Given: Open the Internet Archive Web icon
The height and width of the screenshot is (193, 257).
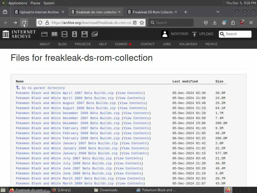Looking at the screenshot, I should click(x=44, y=34).
